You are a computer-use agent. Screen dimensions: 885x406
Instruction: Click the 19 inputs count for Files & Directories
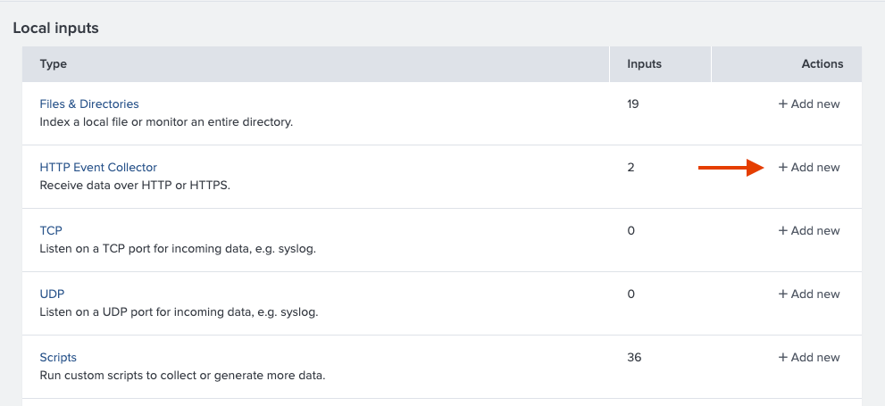click(633, 104)
